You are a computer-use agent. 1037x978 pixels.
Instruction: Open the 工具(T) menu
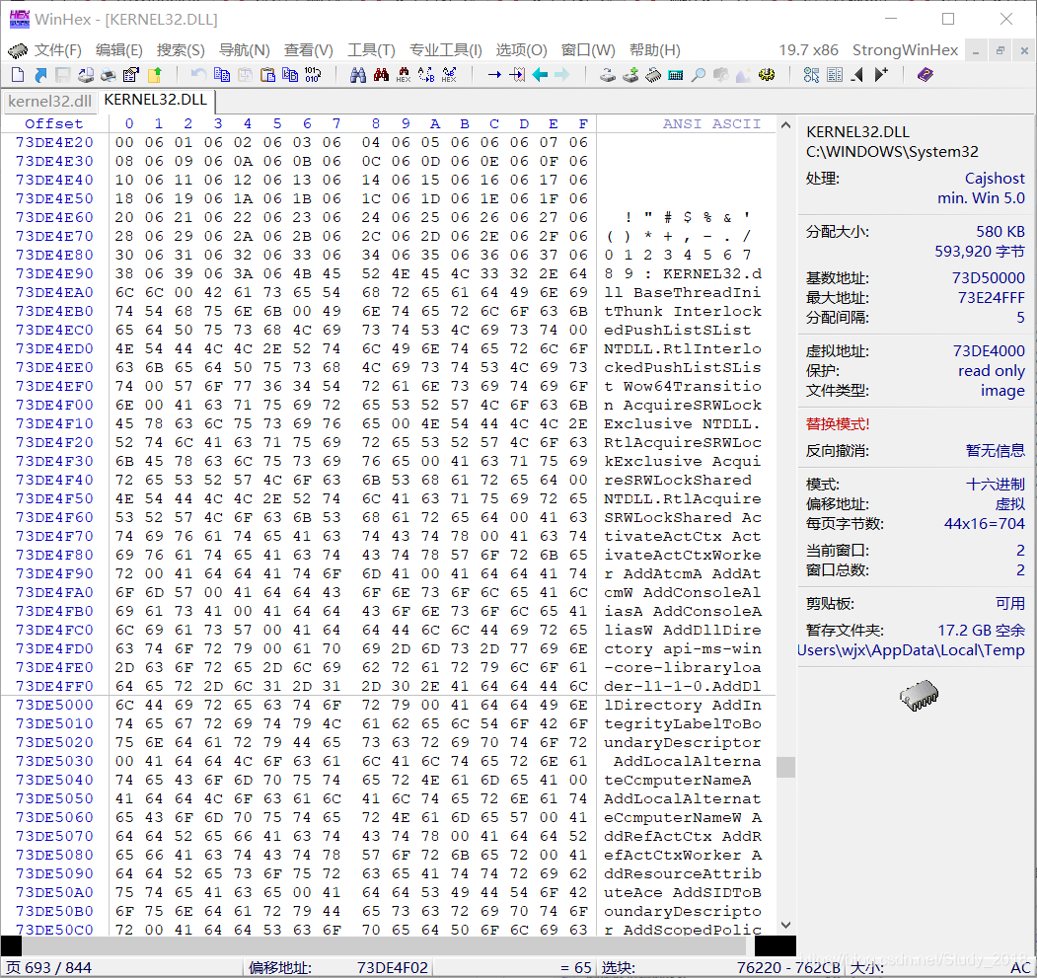point(371,50)
